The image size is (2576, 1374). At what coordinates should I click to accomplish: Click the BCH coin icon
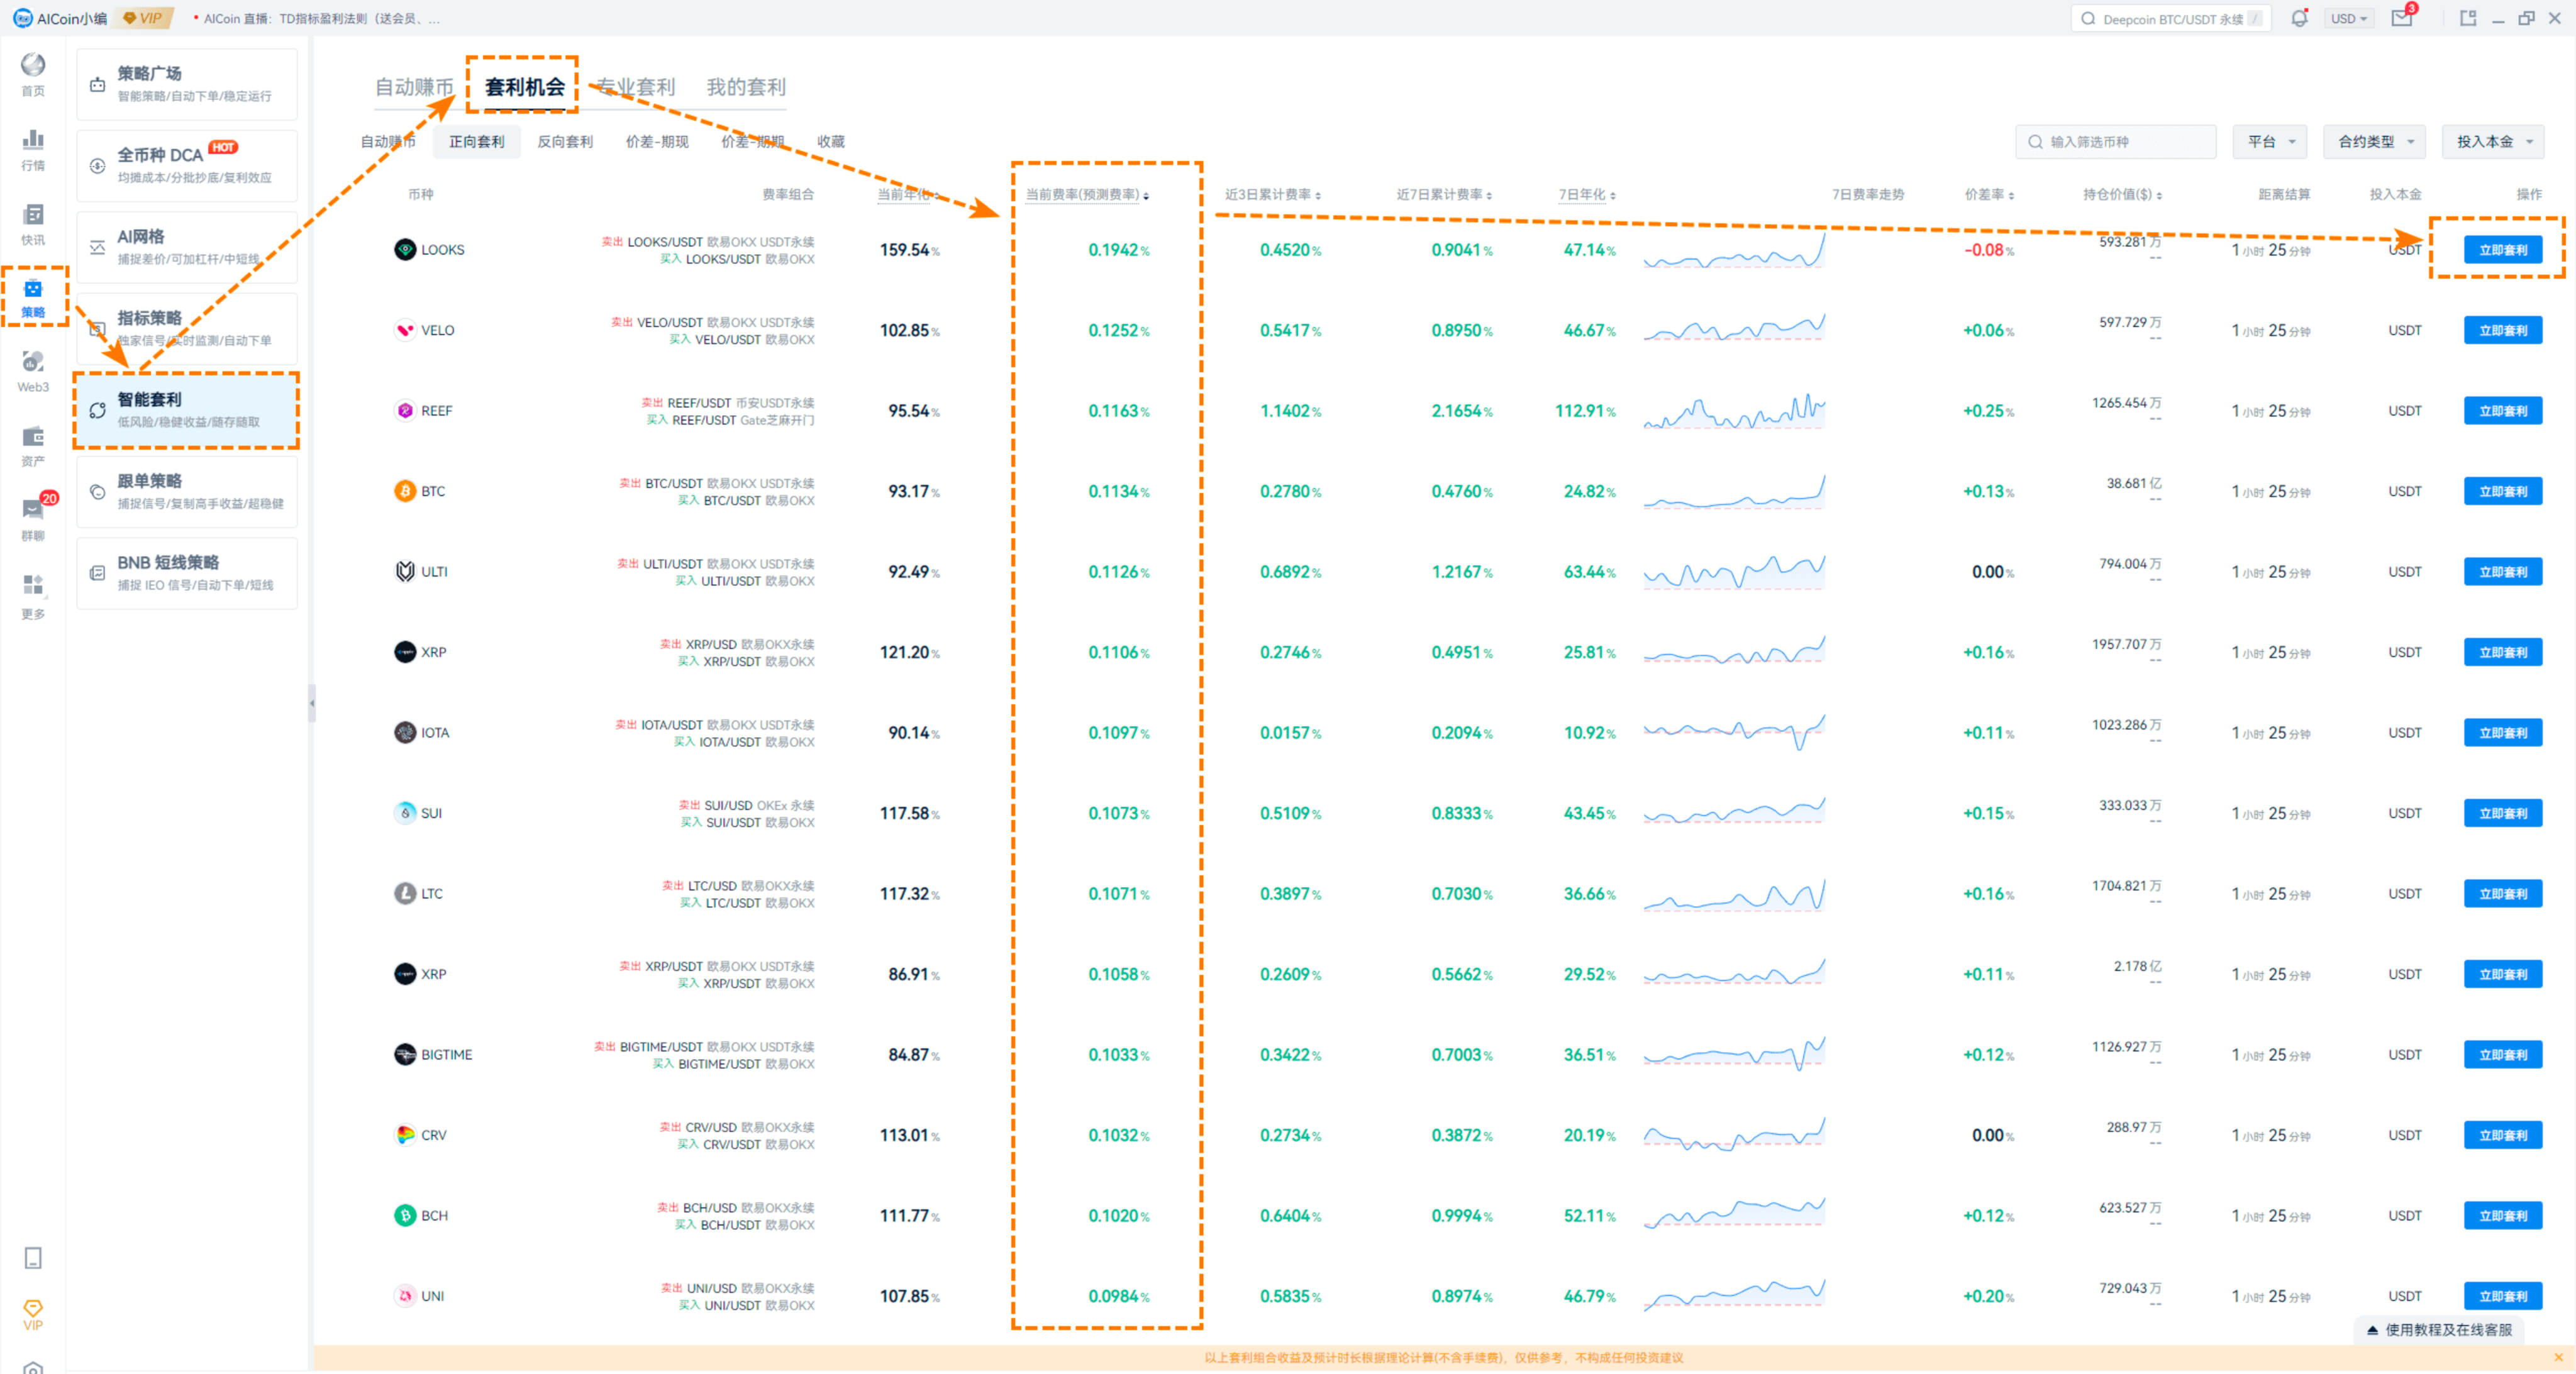click(404, 1215)
